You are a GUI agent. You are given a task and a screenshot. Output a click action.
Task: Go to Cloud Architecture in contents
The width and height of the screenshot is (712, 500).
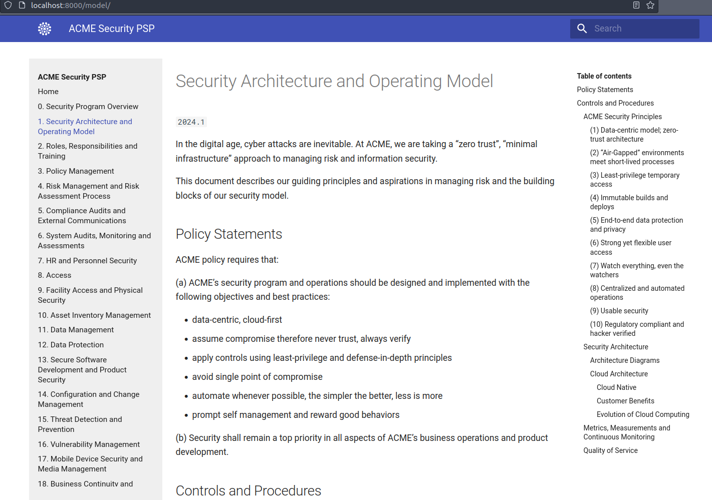619,374
